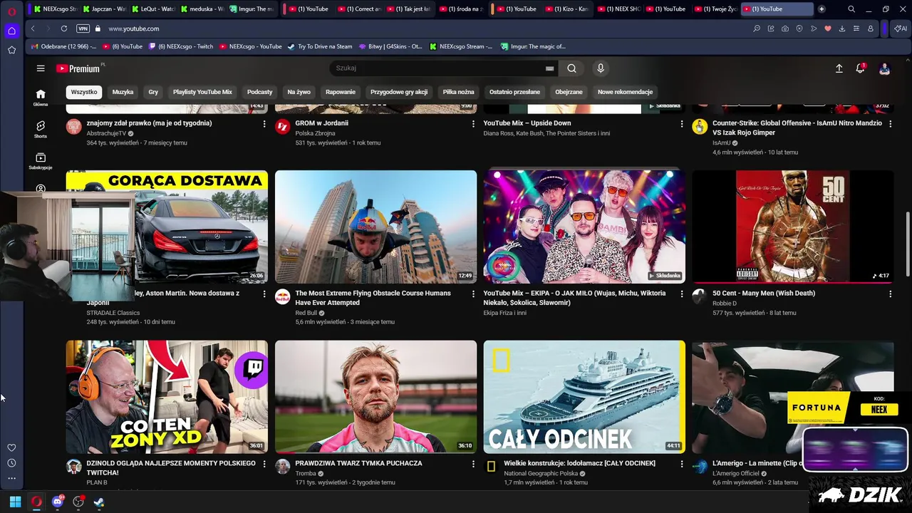This screenshot has width=912, height=513.
Task: Open Opera GX from the taskbar
Action: point(36,502)
